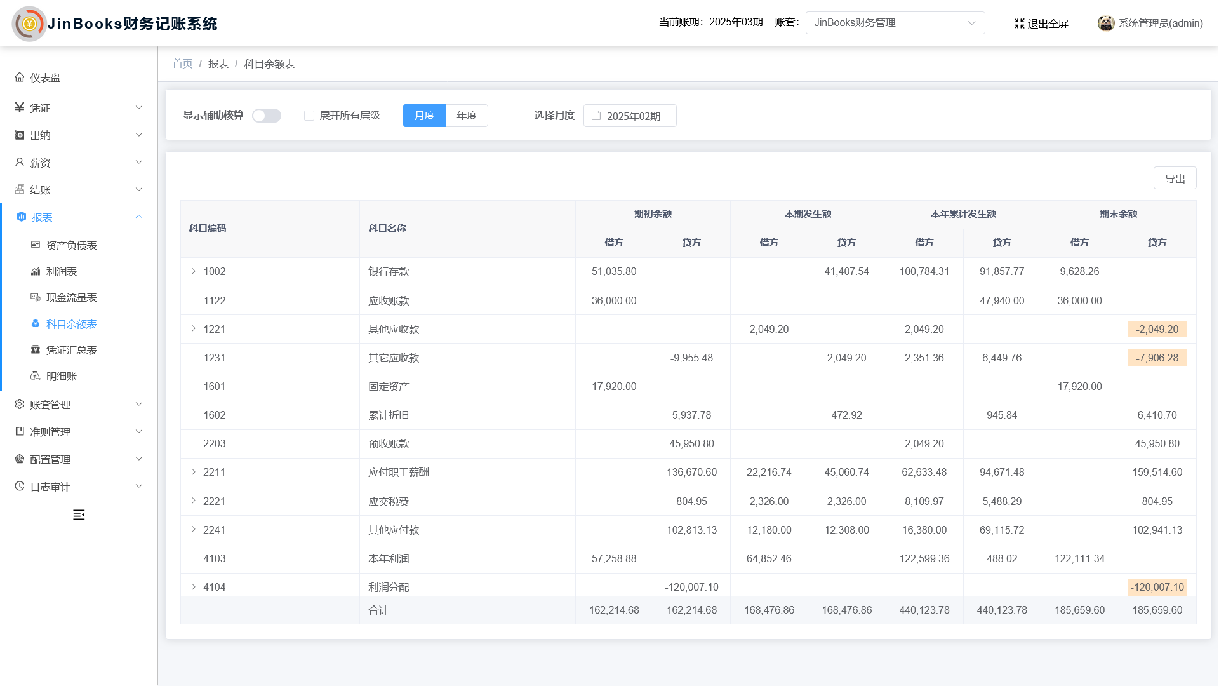Click the 导出 export button
Image resolution: width=1219 pixels, height=686 pixels.
click(1174, 178)
